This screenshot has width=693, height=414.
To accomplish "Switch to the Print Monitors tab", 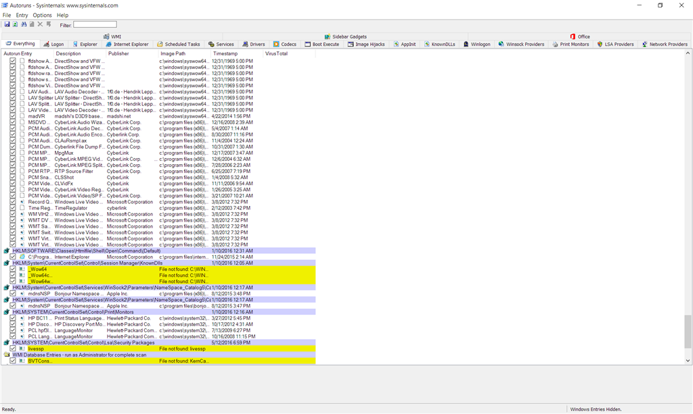I will 570,44.
